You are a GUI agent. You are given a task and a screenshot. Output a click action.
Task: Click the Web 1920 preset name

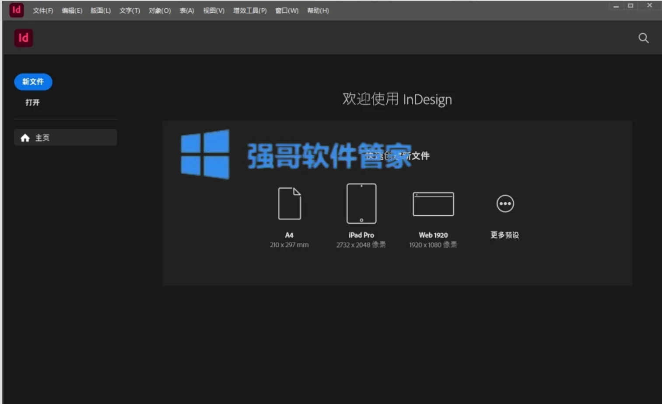(x=433, y=235)
